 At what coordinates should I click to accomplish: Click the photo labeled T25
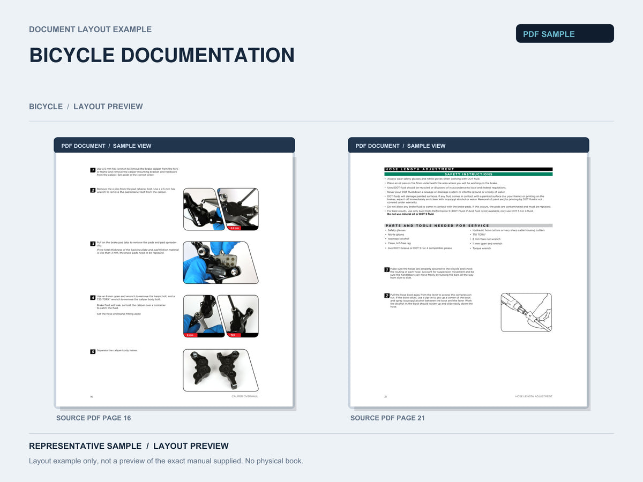click(238, 316)
